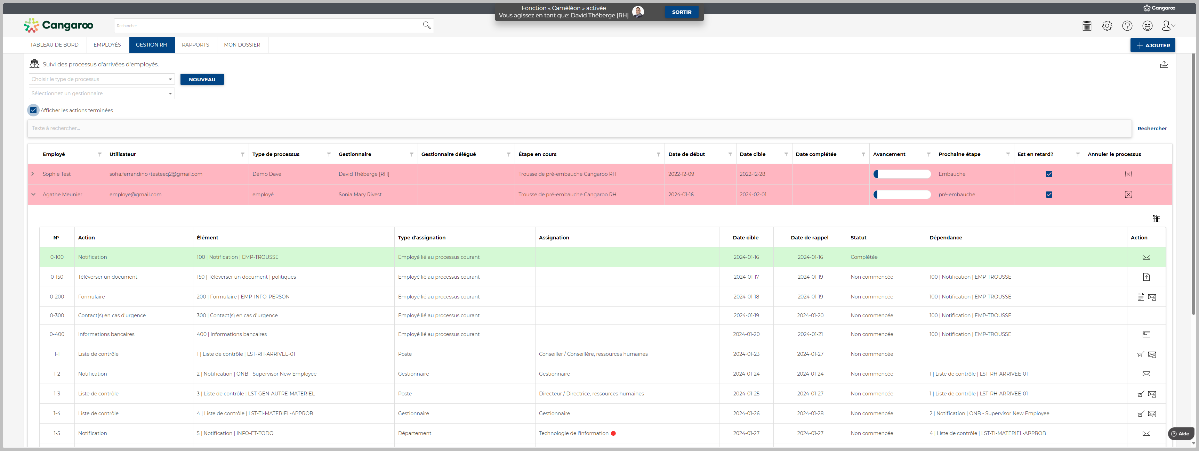Click upload document icon in row 0-150
The height and width of the screenshot is (451, 1199).
[1146, 277]
